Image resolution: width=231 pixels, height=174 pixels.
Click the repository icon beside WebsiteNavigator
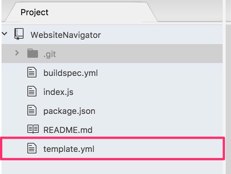(19, 35)
